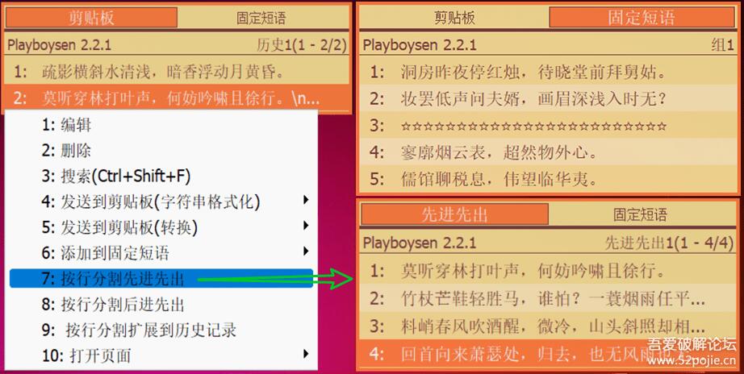Expand the 添加到固定短语 submenu arrow
This screenshot has width=744, height=374.
click(x=306, y=252)
